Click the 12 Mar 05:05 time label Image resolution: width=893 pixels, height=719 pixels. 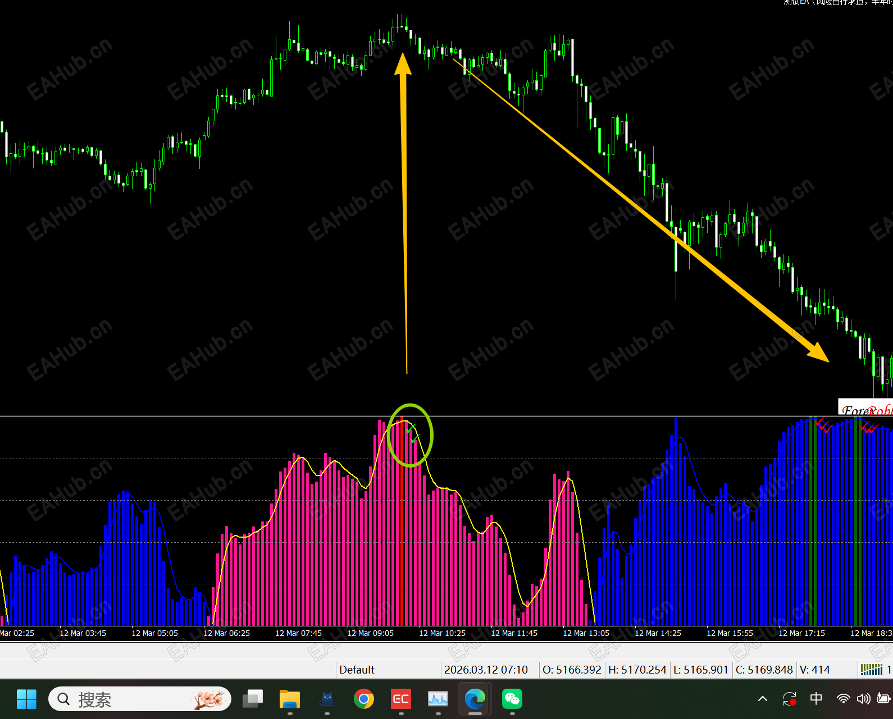154,633
